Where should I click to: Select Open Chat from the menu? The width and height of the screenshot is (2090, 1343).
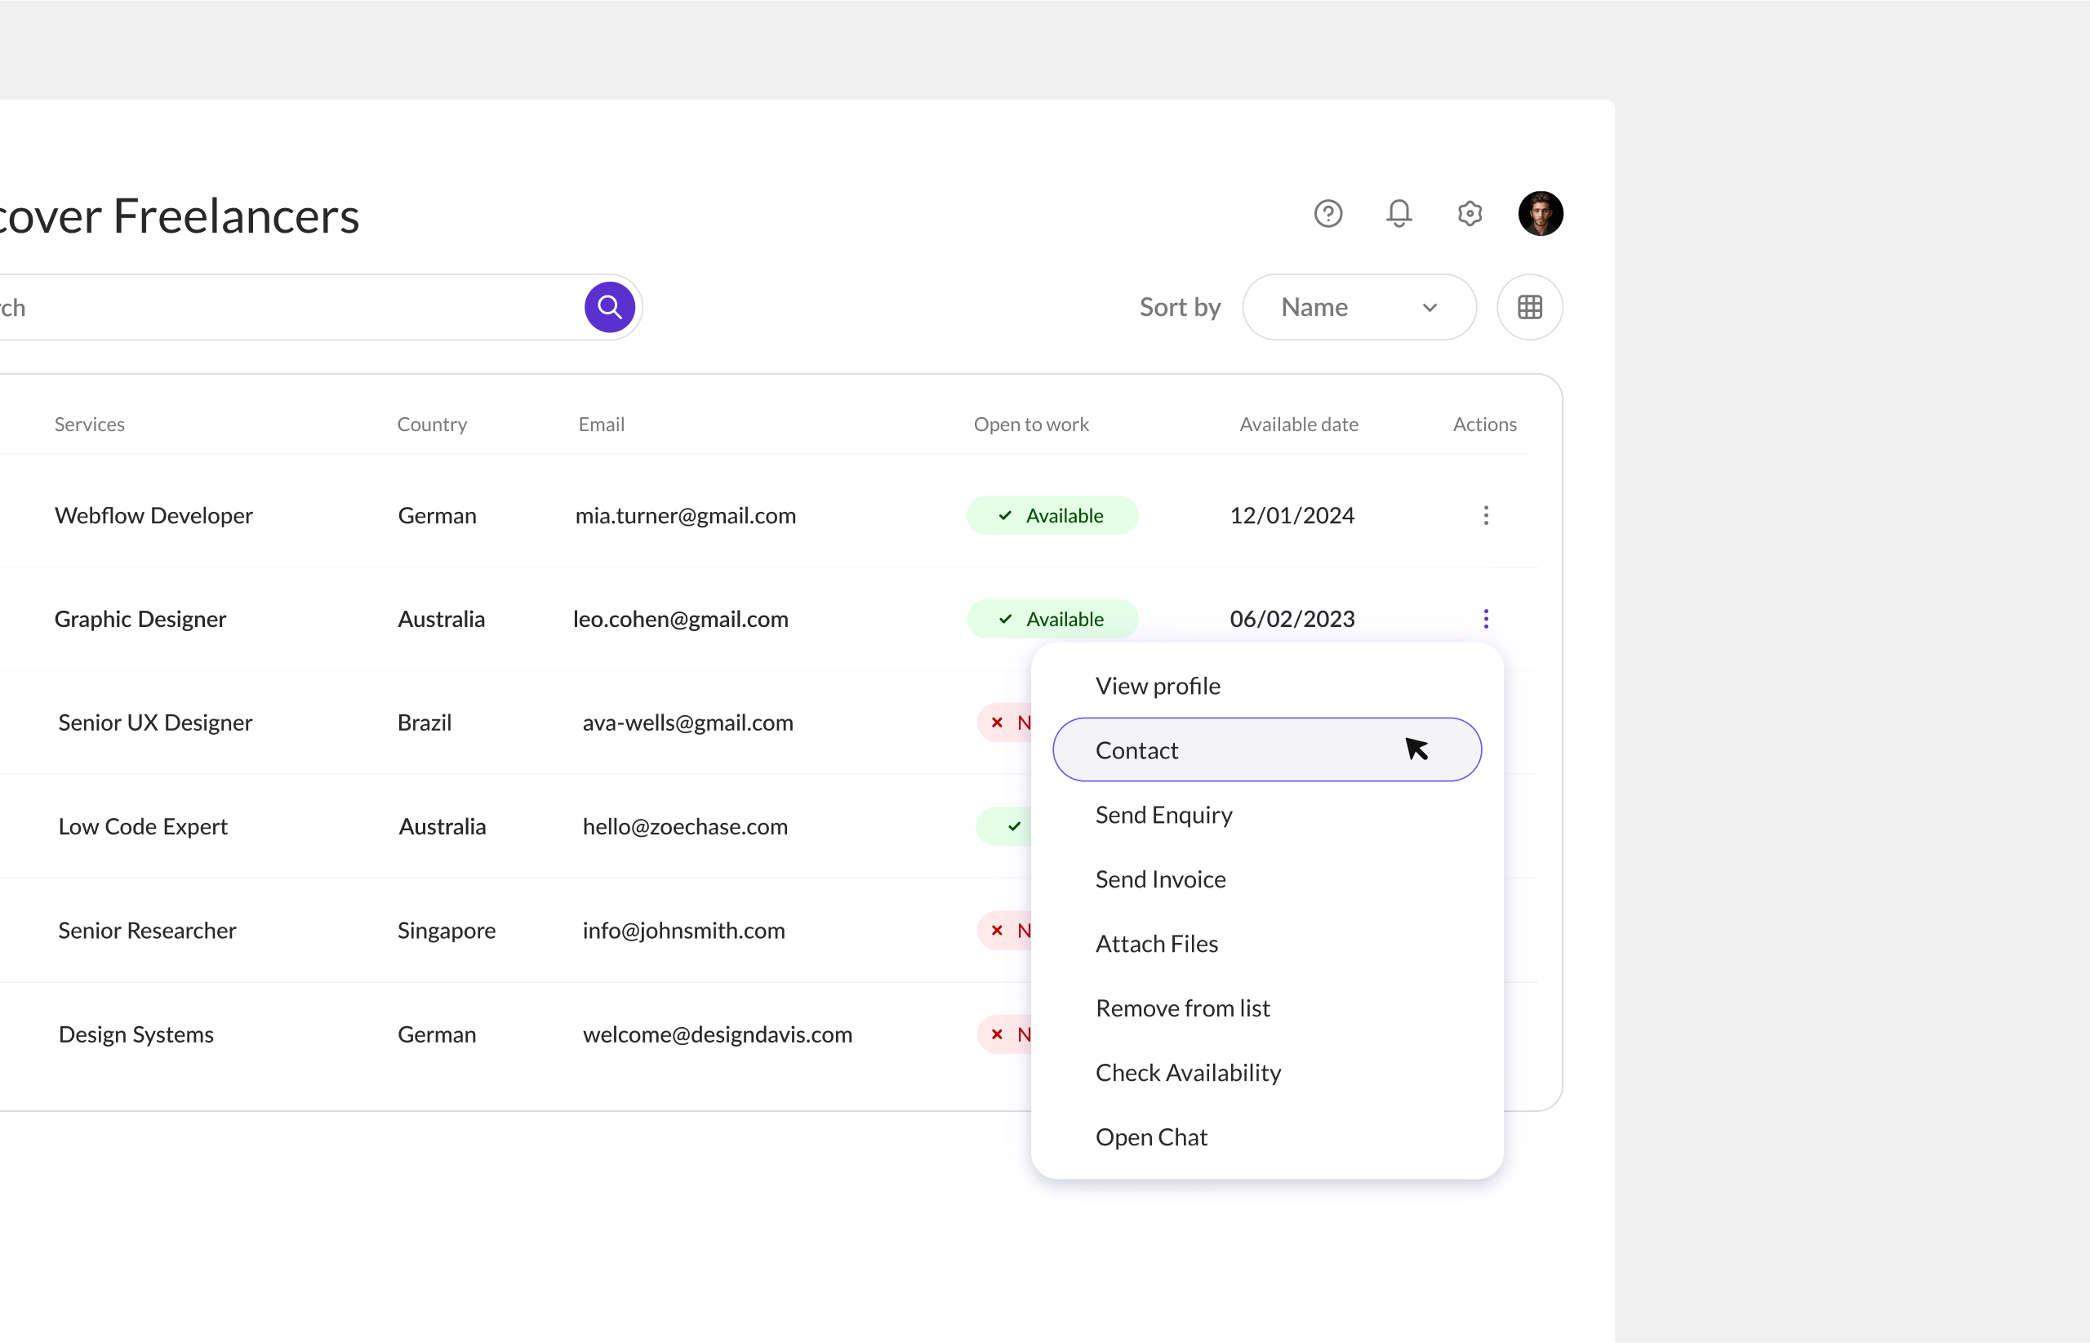[1151, 1138]
